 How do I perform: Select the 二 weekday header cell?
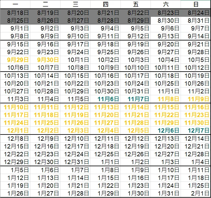45,4
